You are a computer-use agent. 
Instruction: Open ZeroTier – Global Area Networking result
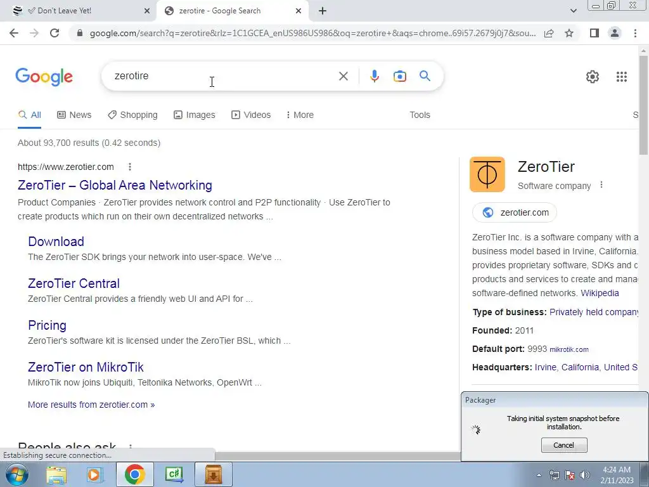click(115, 185)
